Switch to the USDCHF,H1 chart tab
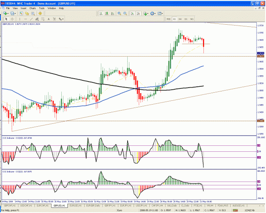The width and height of the screenshot is (266, 213). [x=26, y=206]
